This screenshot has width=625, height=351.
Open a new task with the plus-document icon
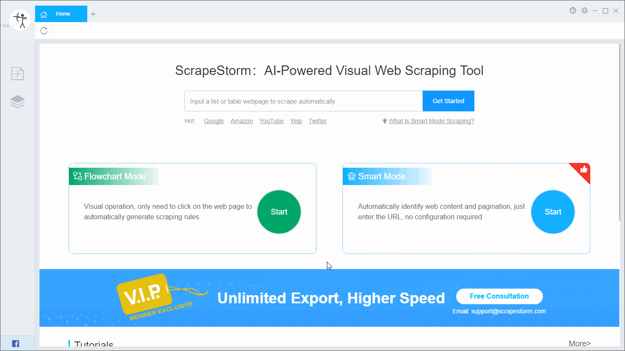coord(17,73)
